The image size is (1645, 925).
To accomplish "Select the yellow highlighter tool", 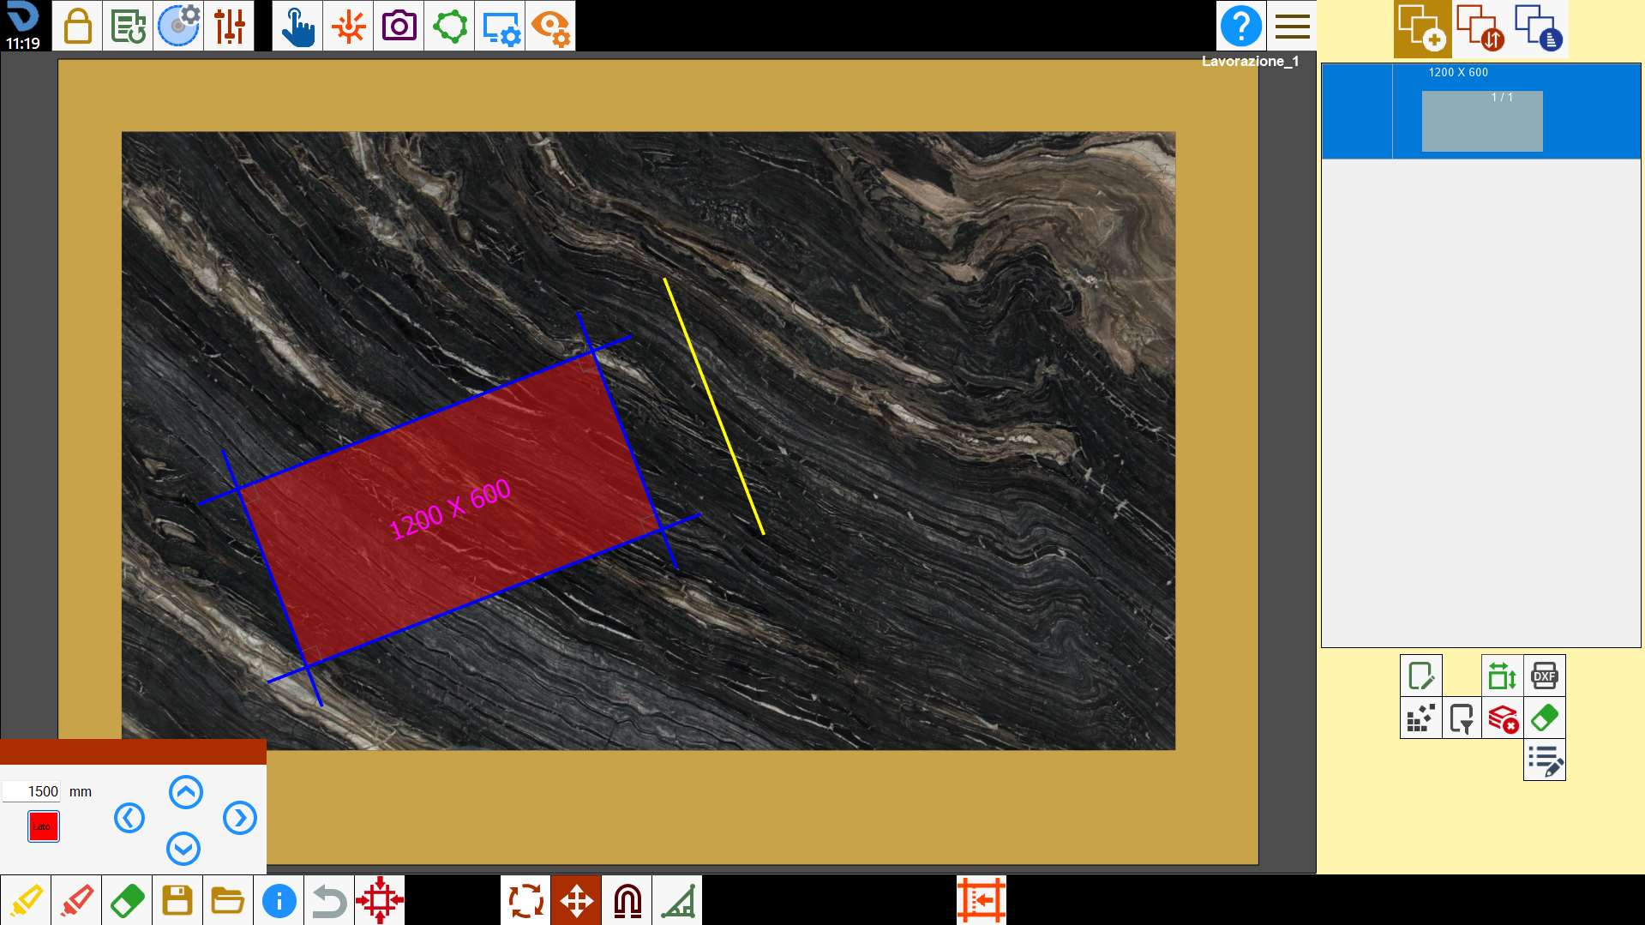I will tap(26, 900).
